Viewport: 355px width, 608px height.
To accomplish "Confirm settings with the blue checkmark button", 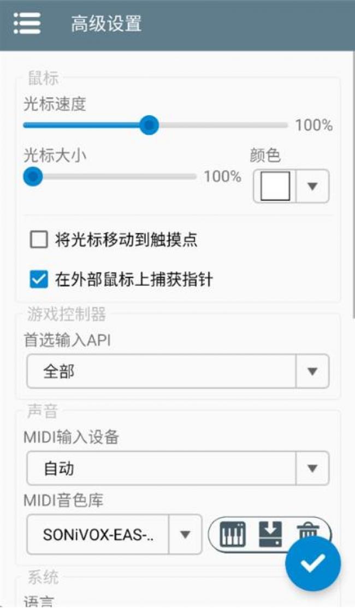I will (x=313, y=563).
